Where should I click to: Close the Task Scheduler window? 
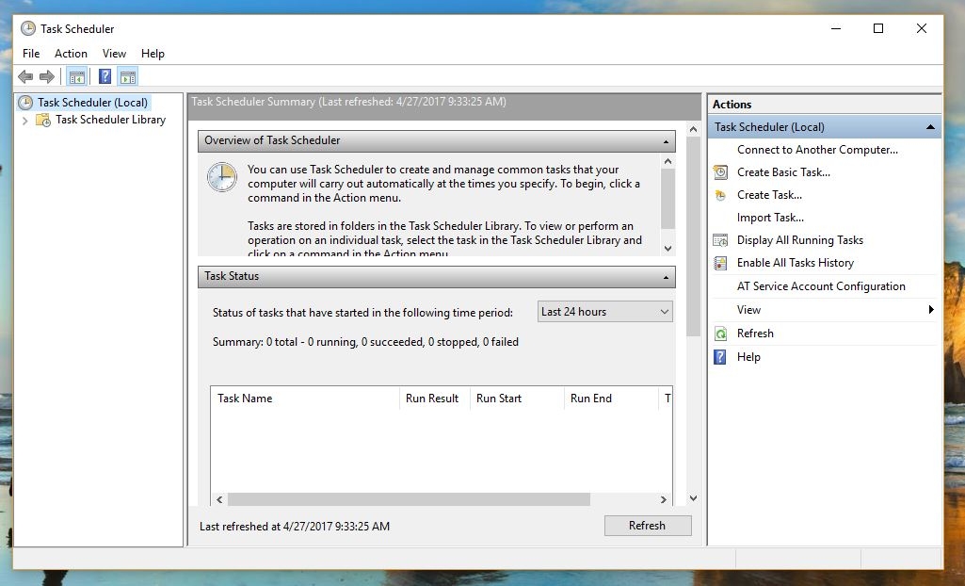coord(922,28)
